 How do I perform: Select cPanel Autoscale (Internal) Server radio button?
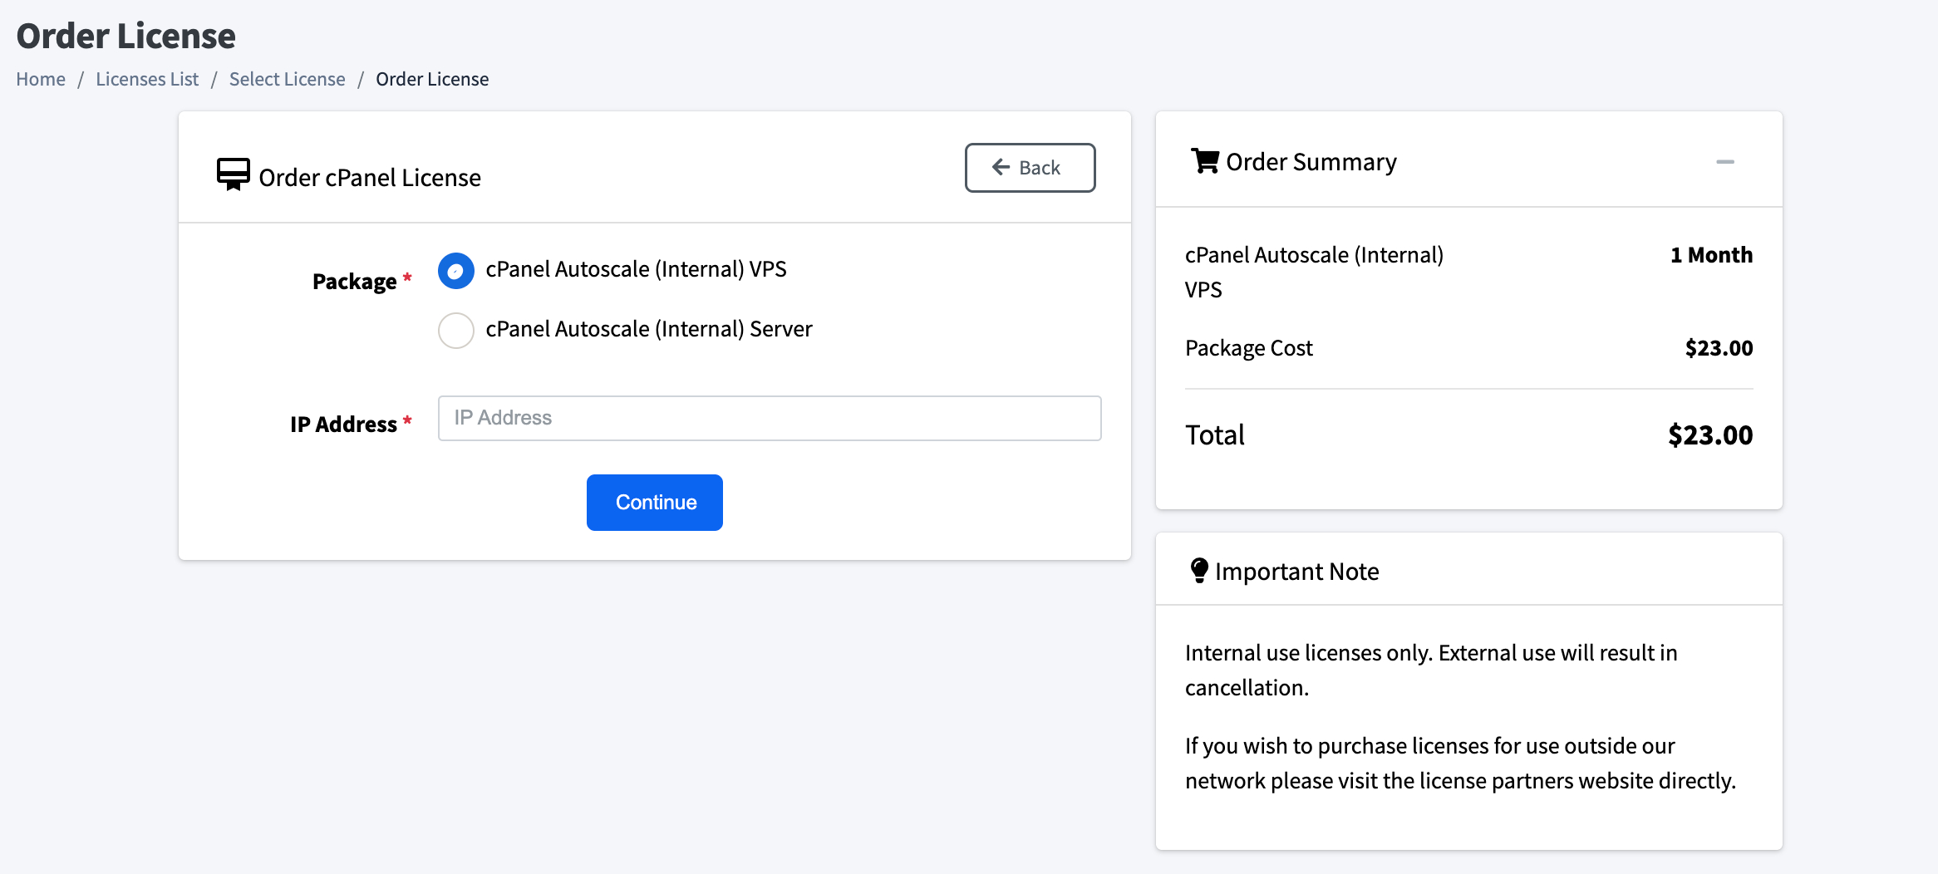(456, 331)
